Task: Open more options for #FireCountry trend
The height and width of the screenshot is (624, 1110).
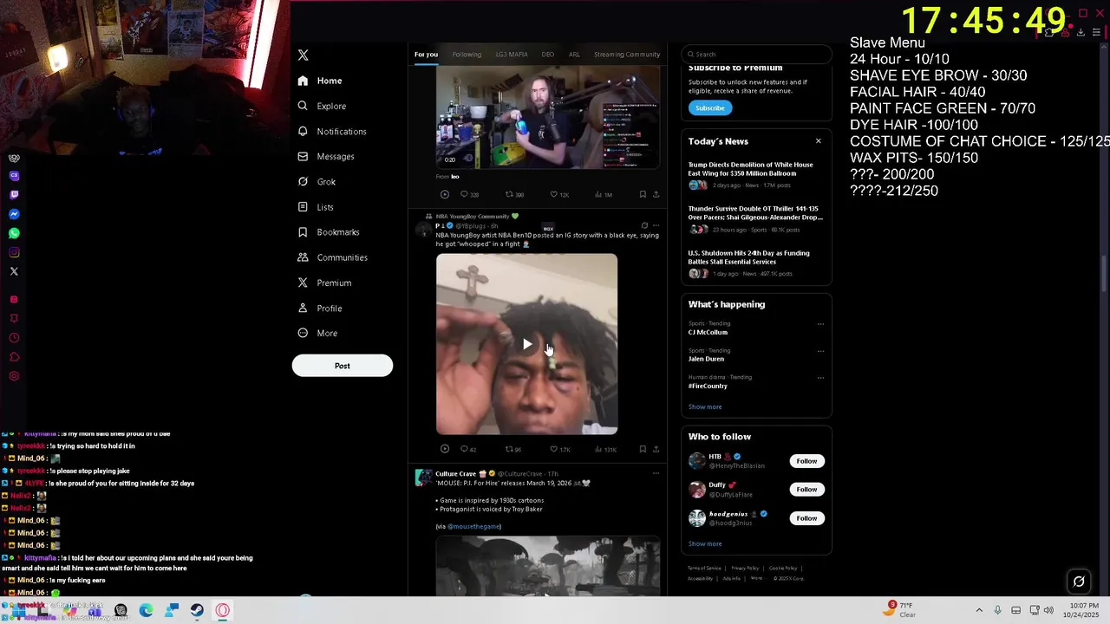Action: (x=820, y=378)
